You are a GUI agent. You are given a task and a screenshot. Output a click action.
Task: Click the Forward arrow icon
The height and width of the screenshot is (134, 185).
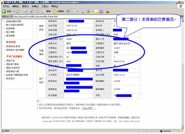[x=17, y=11]
